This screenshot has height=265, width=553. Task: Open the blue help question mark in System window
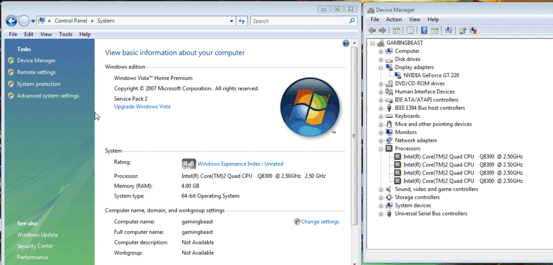pos(346,43)
